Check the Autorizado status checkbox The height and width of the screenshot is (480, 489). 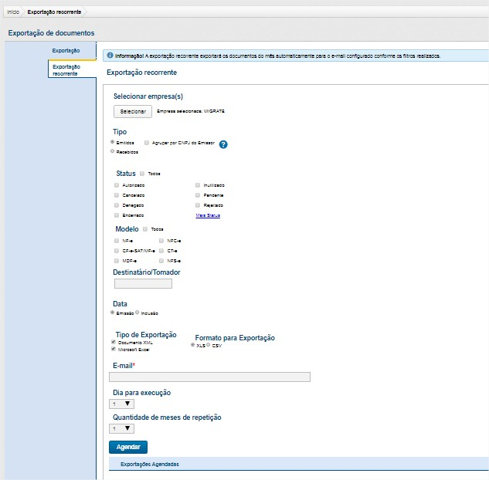117,185
